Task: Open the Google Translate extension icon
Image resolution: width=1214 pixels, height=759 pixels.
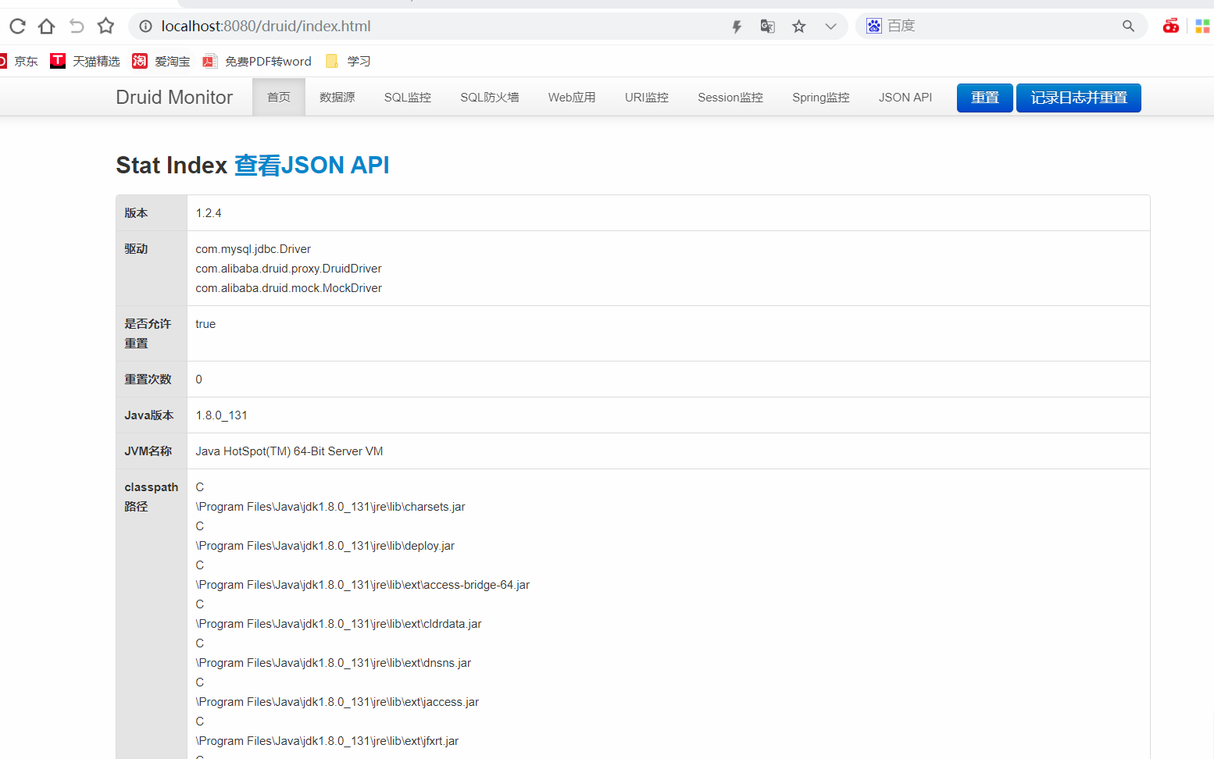Action: 767,26
